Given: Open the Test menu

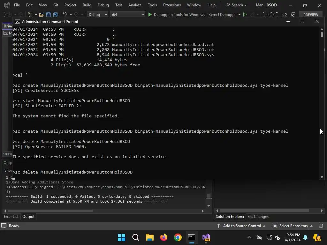Looking at the screenshot, I should (x=118, y=5).
